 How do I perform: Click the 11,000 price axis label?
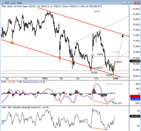pyautogui.click(x=136, y=52)
